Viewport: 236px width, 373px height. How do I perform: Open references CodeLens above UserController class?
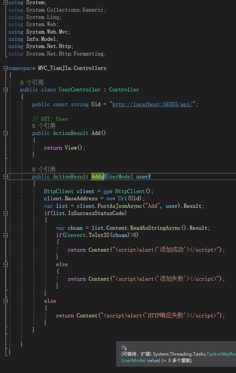pos(32,82)
